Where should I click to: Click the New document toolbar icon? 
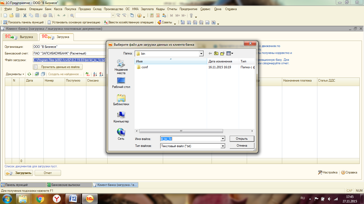pos(5,15)
